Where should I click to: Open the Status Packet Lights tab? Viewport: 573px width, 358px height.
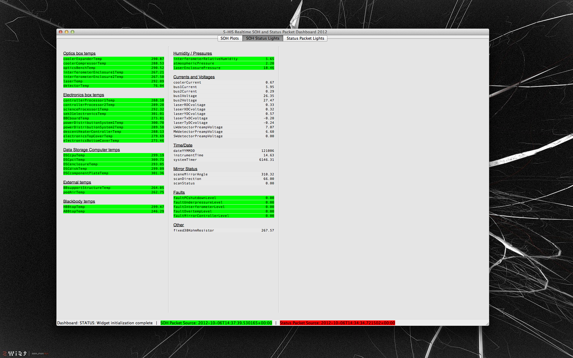pyautogui.click(x=305, y=38)
